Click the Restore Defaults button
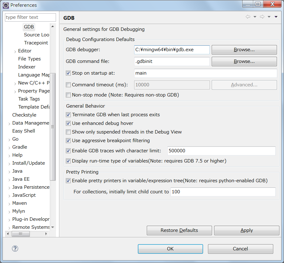The image size is (284, 263). point(179,230)
